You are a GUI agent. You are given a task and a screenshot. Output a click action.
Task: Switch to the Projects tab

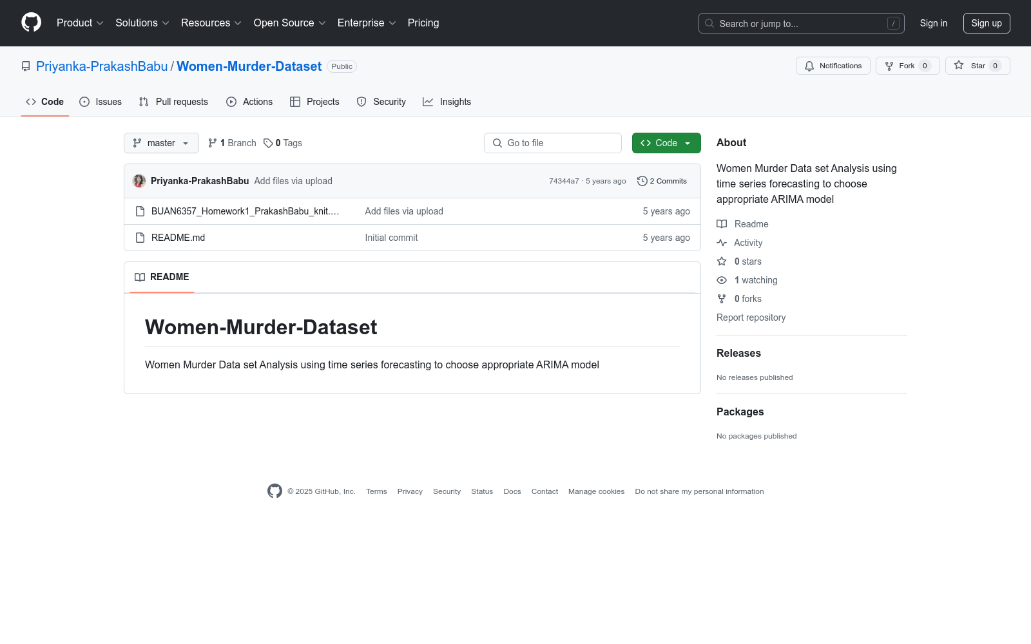(314, 102)
